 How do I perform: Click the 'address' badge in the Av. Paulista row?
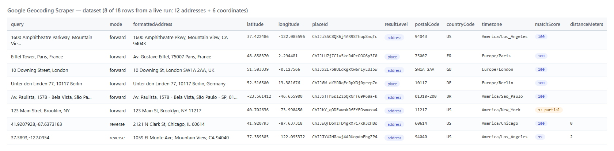coord(394,97)
